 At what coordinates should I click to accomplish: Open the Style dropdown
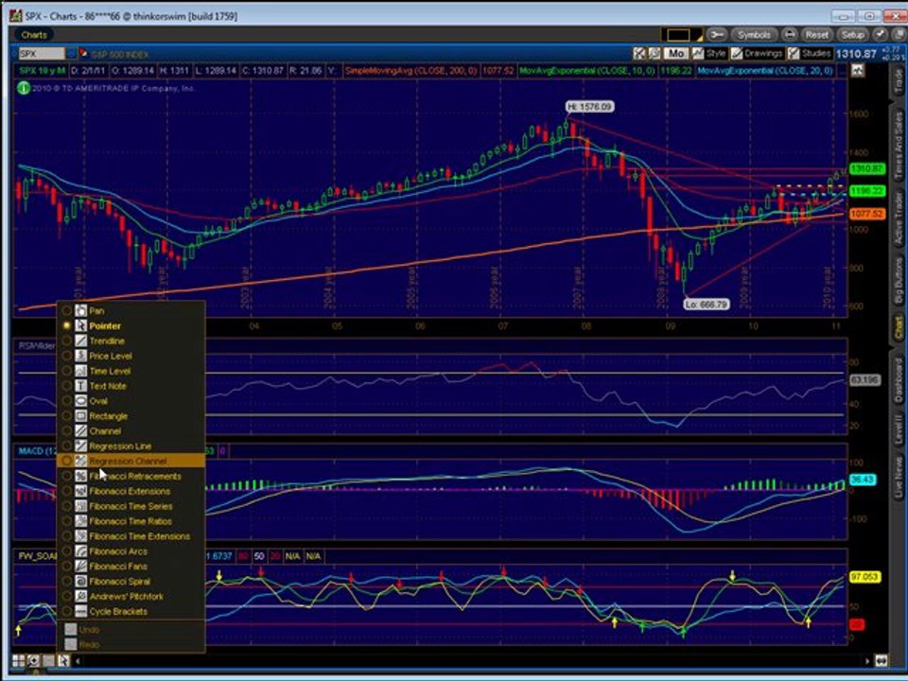pyautogui.click(x=710, y=53)
